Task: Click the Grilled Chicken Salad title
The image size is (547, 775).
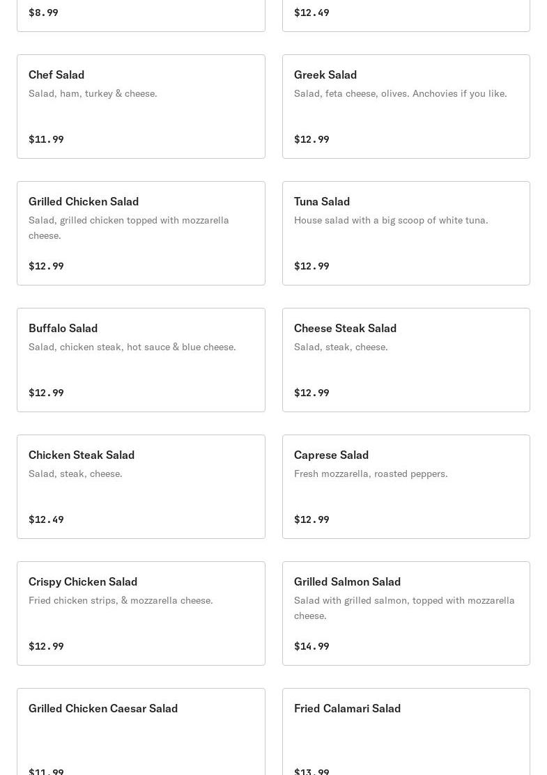Action: (84, 201)
